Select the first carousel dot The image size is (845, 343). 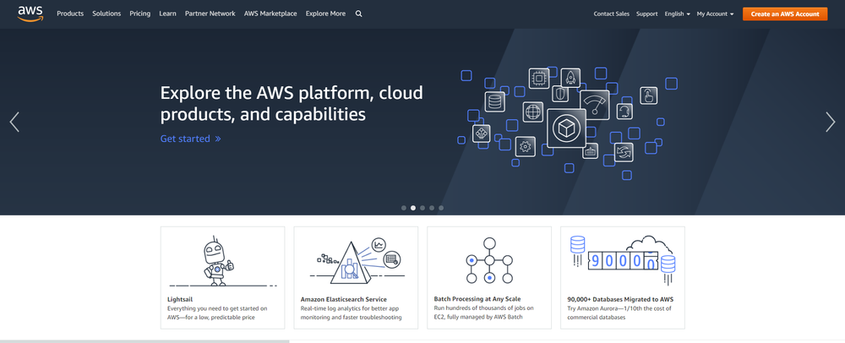click(404, 208)
